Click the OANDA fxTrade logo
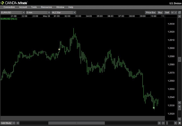This screenshot has width=182, height=126. [x=14, y=3]
